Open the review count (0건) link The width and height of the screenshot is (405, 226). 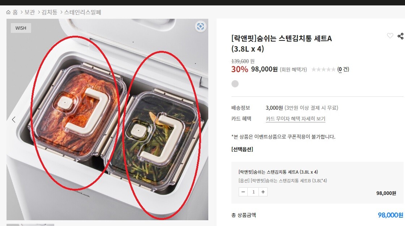(x=343, y=69)
